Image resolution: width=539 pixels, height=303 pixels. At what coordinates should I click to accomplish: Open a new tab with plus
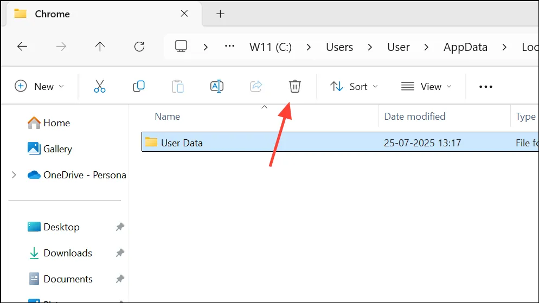(x=220, y=14)
